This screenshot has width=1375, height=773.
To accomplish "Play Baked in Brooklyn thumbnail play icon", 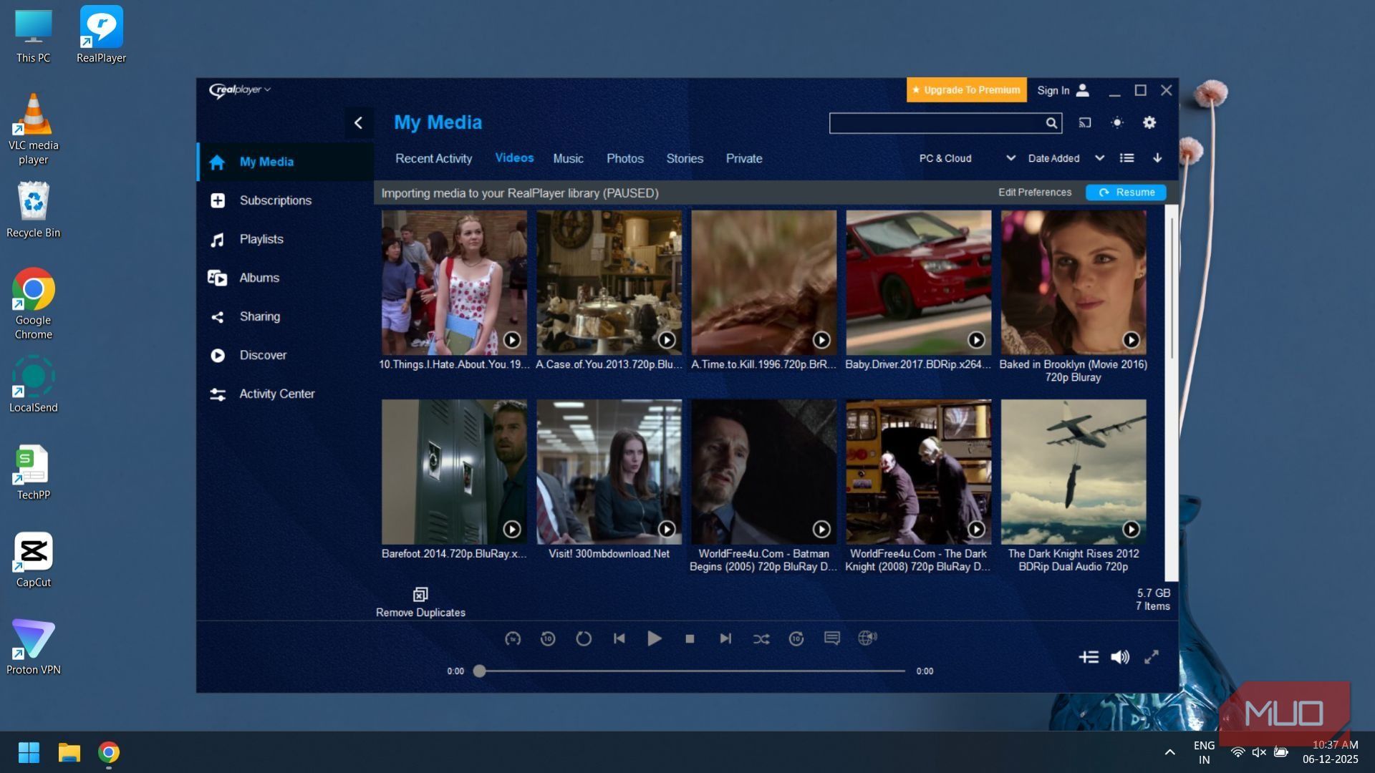I will pos(1131,340).
